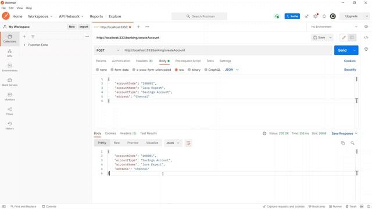Screen dimensions: 372x209
Task: Select the raw body type radio
Action: pos(176,70)
